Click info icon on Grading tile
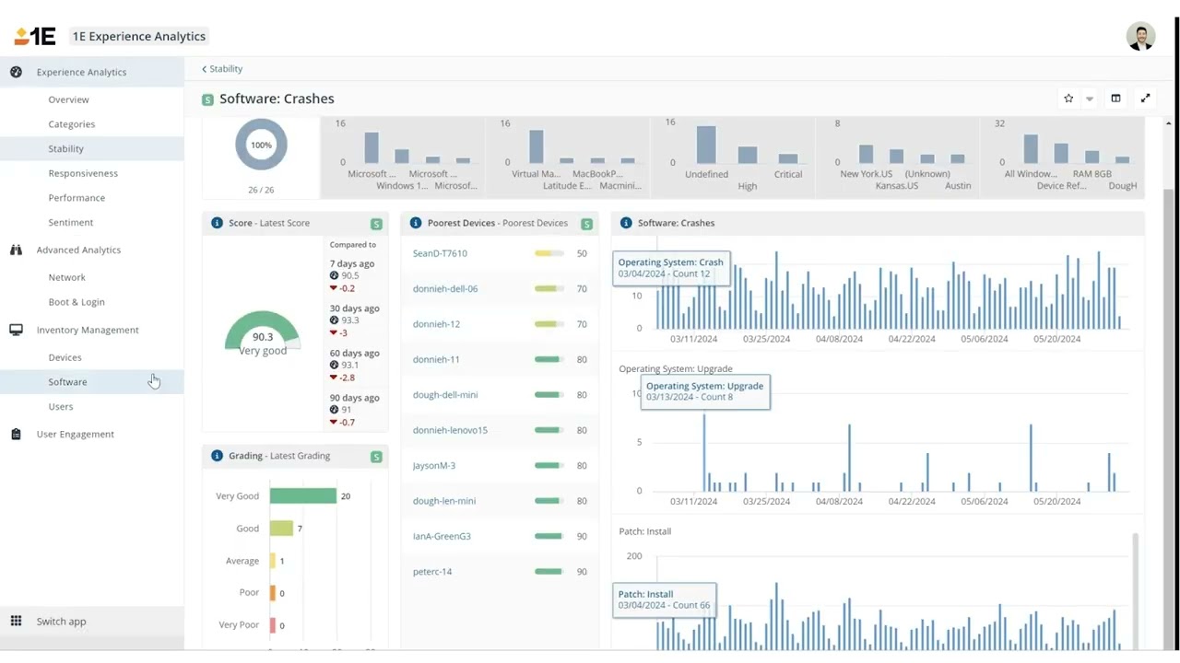 tap(218, 456)
